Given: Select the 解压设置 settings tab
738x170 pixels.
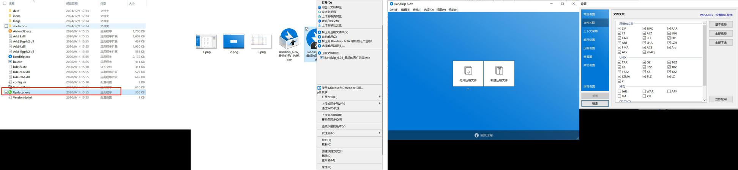Looking at the screenshot, I should point(595,40).
